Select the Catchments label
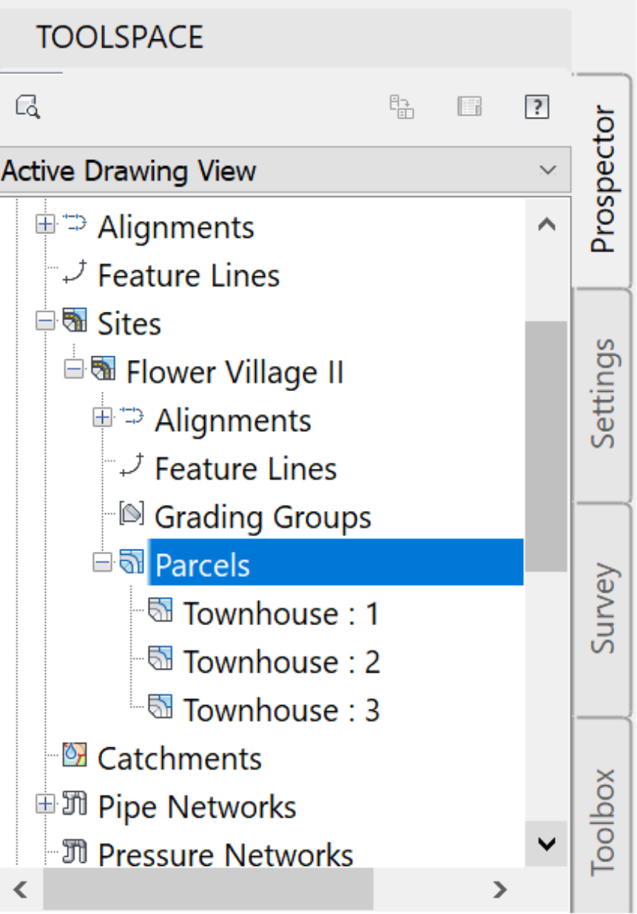637x914 pixels. point(180,758)
